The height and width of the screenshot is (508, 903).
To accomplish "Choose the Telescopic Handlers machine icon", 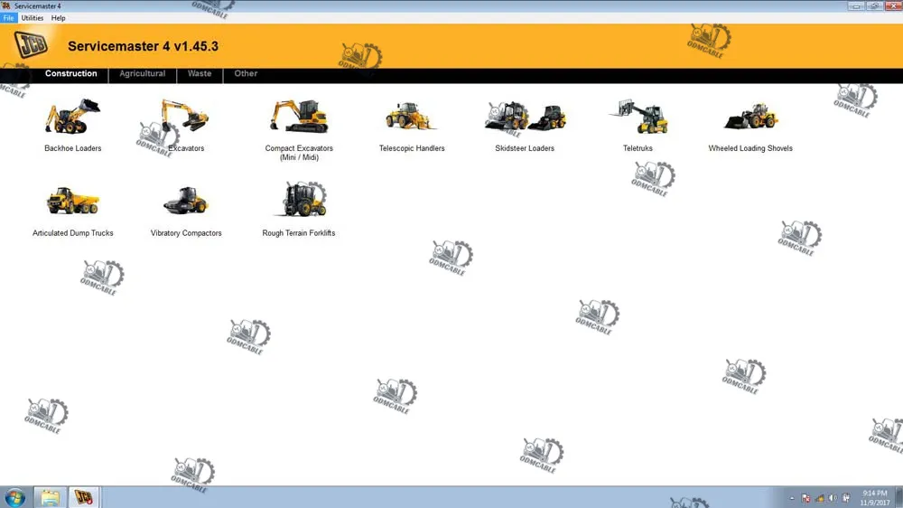I will 410,117.
